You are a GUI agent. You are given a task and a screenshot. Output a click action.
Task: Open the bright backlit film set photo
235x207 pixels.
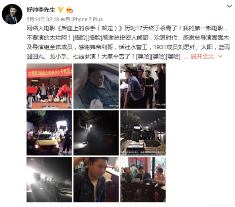pyautogui.click(x=49, y=180)
